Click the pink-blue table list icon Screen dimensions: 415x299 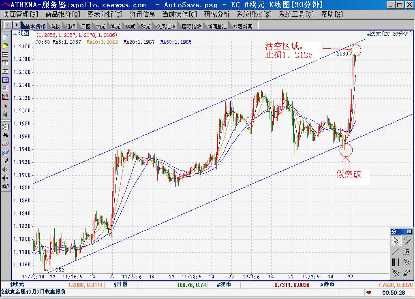5,80
